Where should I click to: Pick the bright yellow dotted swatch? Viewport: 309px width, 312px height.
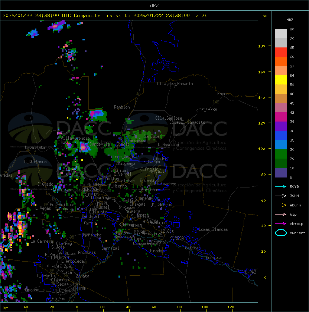[x=281, y=80]
